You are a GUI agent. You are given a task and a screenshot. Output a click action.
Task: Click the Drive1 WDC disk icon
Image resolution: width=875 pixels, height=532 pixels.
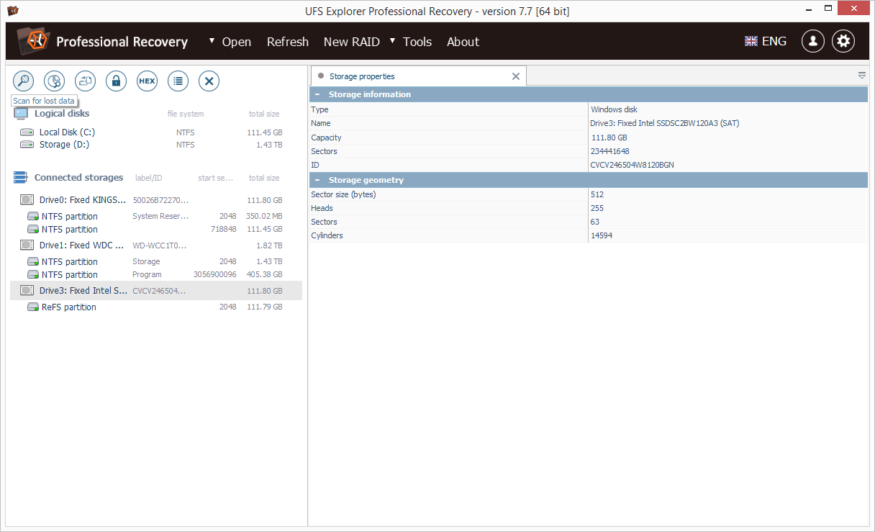(x=27, y=245)
